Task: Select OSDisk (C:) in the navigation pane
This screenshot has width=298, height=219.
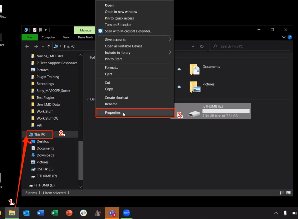Action: coord(45,169)
